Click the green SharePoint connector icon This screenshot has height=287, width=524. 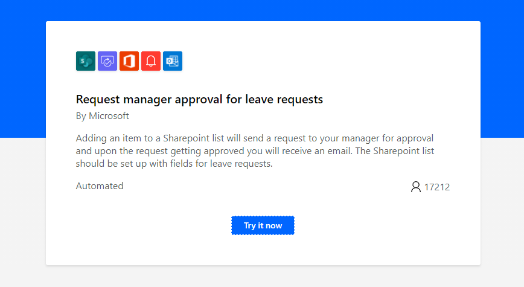[86, 61]
